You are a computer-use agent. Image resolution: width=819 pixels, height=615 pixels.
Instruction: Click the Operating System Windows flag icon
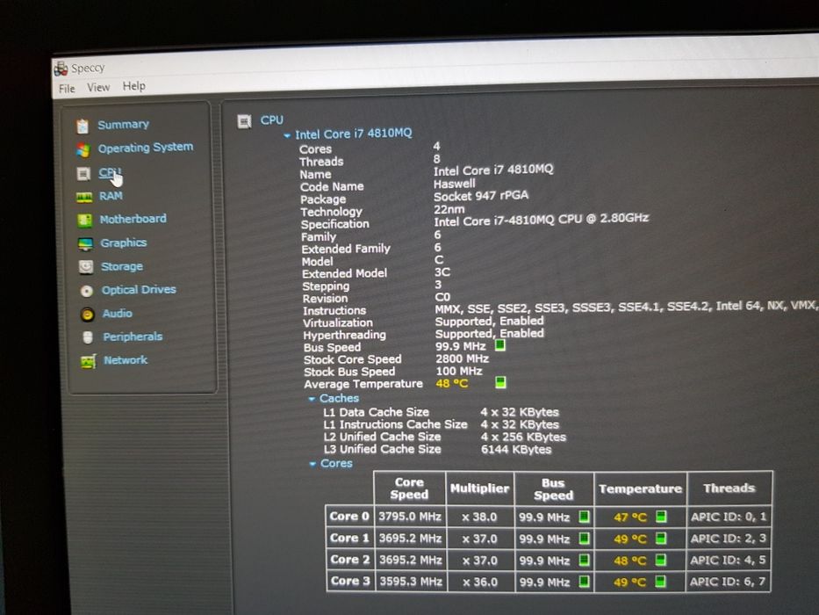click(83, 150)
